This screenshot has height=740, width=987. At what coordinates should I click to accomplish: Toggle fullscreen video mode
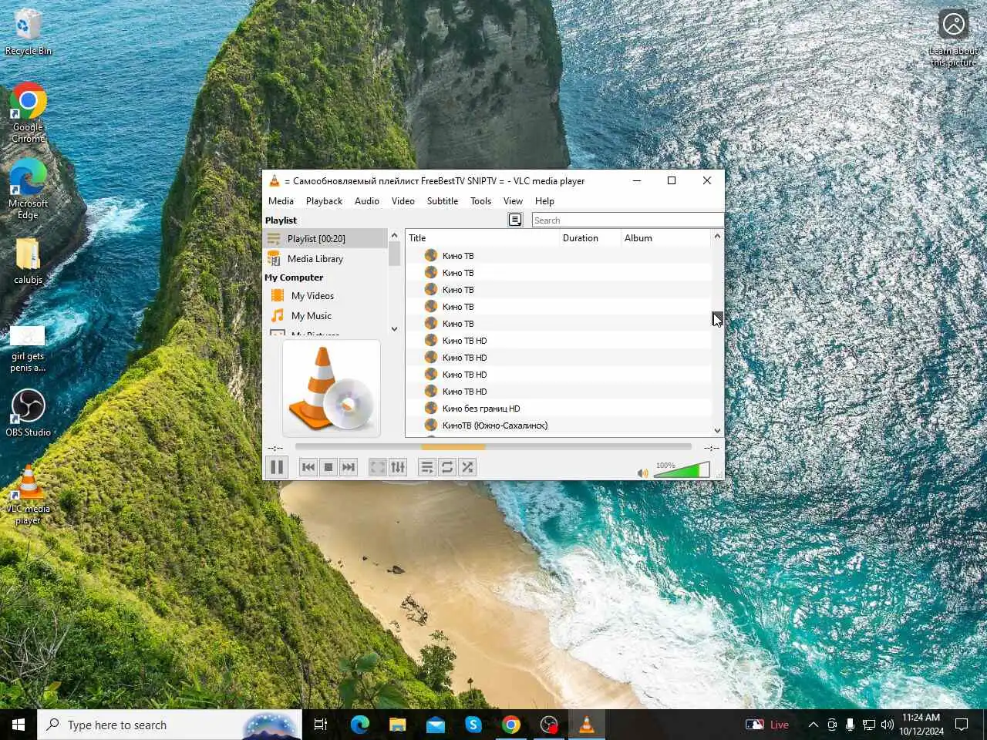coord(378,467)
